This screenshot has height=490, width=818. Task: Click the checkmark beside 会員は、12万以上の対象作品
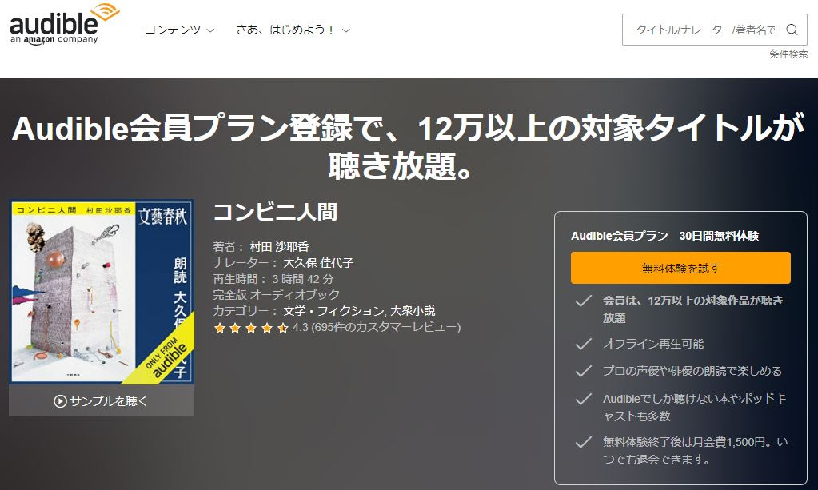point(583,301)
